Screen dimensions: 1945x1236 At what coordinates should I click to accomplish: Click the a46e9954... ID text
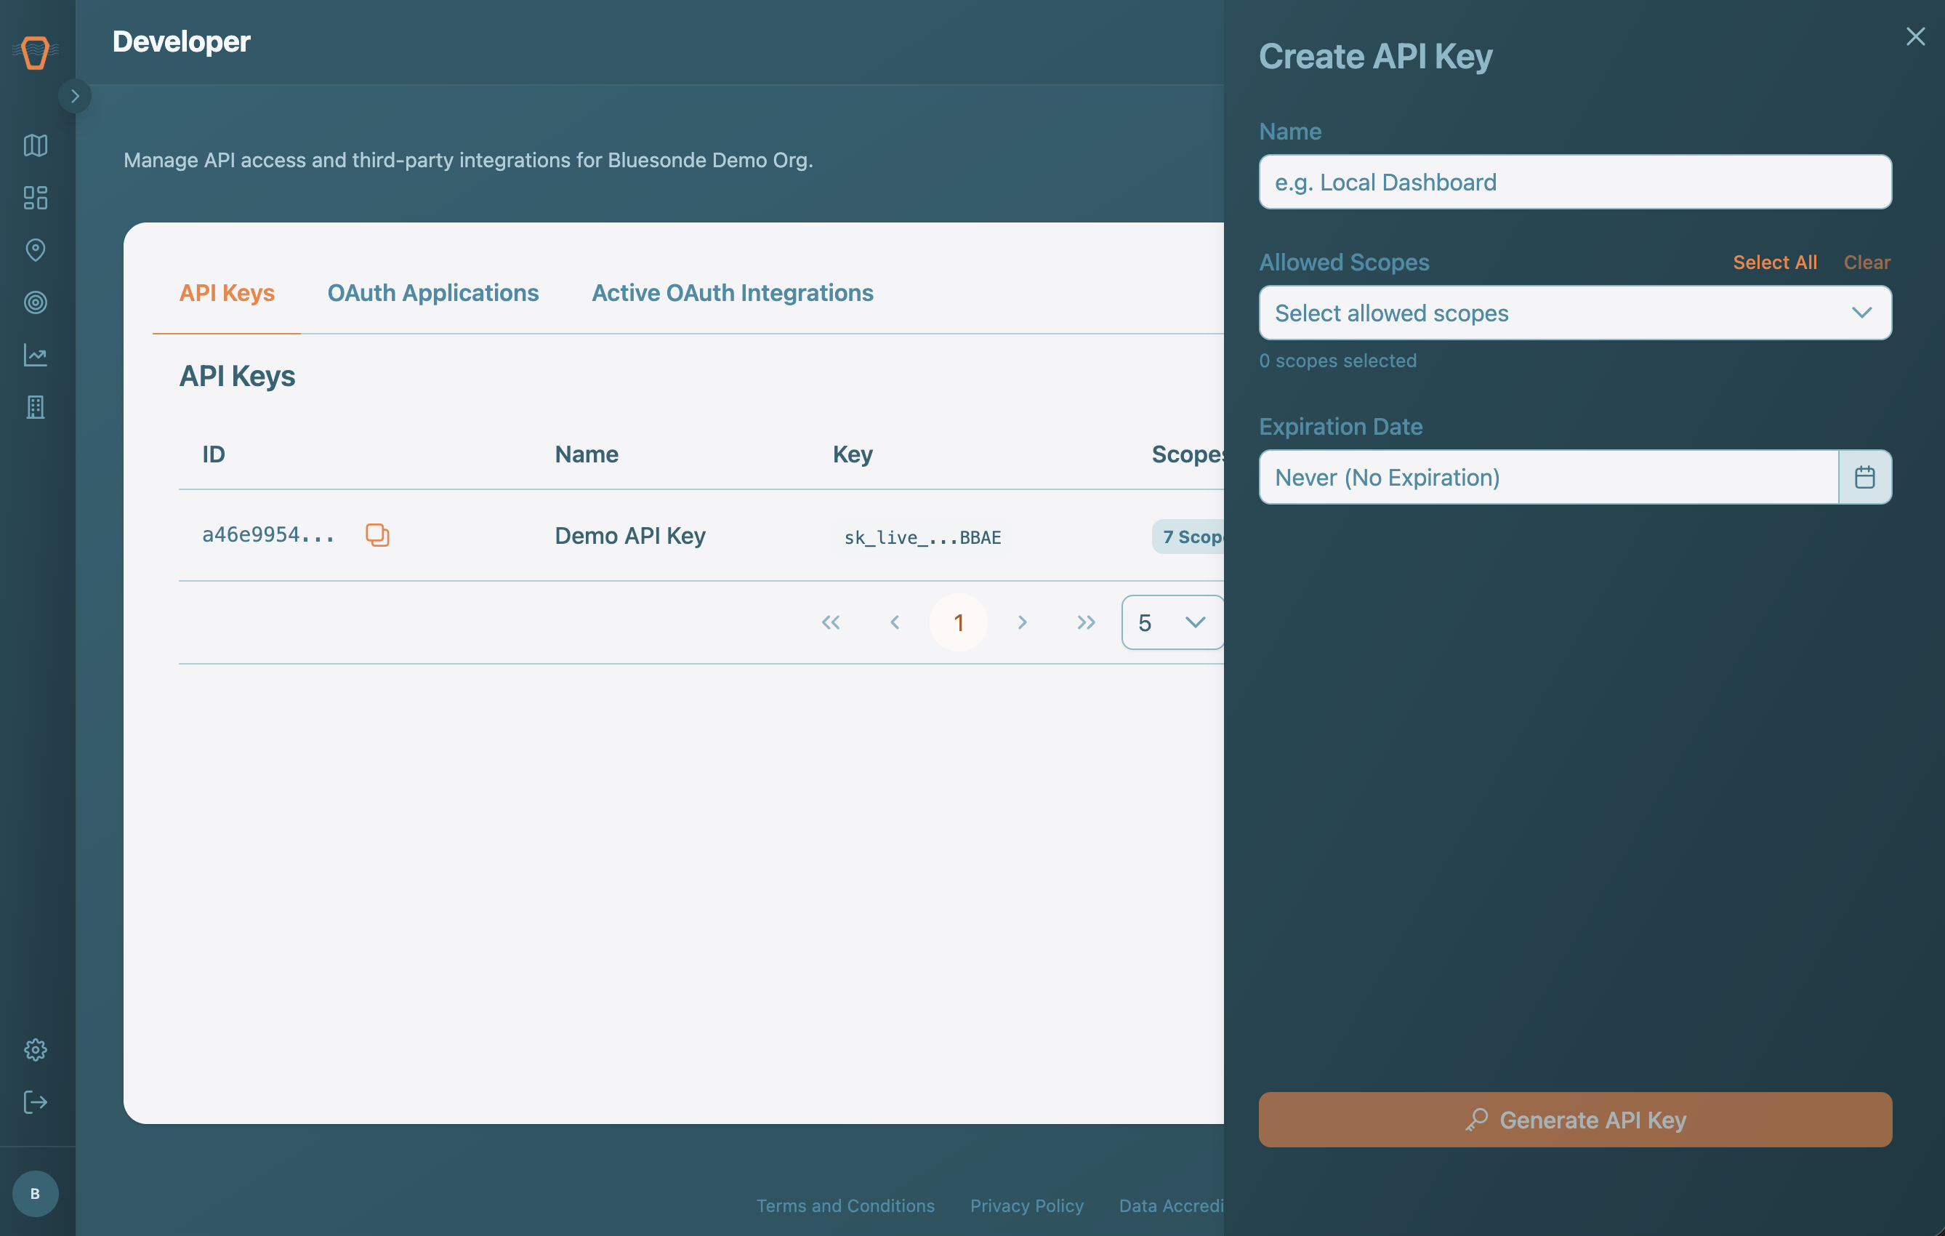tap(268, 535)
